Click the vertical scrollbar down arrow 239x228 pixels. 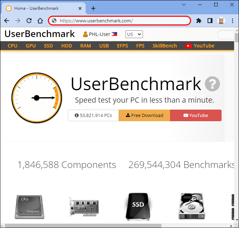coord(237,220)
